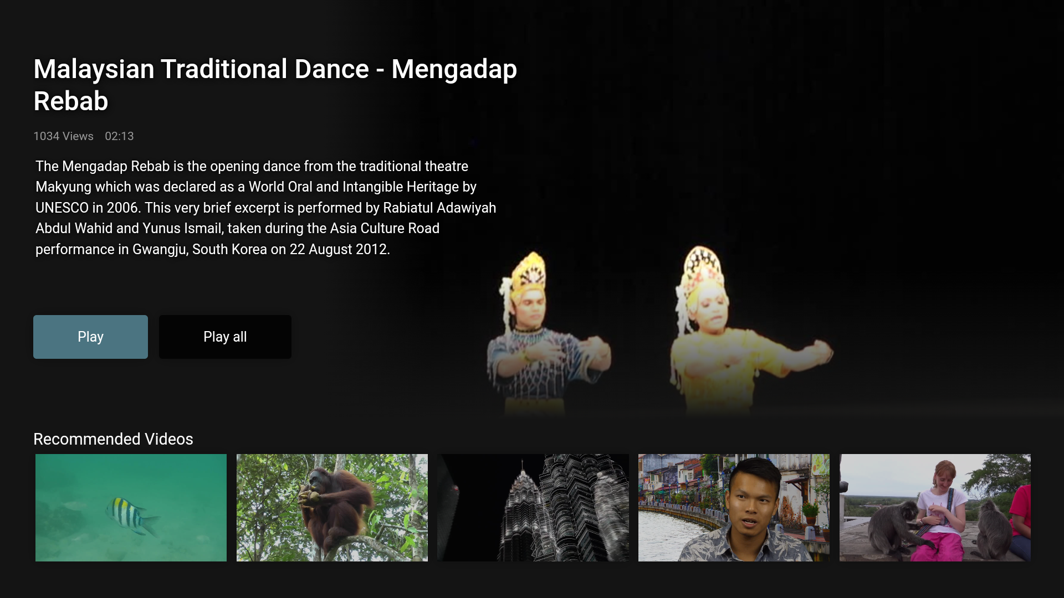The height and width of the screenshot is (598, 1064).
Task: Select the video title Malaysian Traditional Dance
Action: click(275, 85)
